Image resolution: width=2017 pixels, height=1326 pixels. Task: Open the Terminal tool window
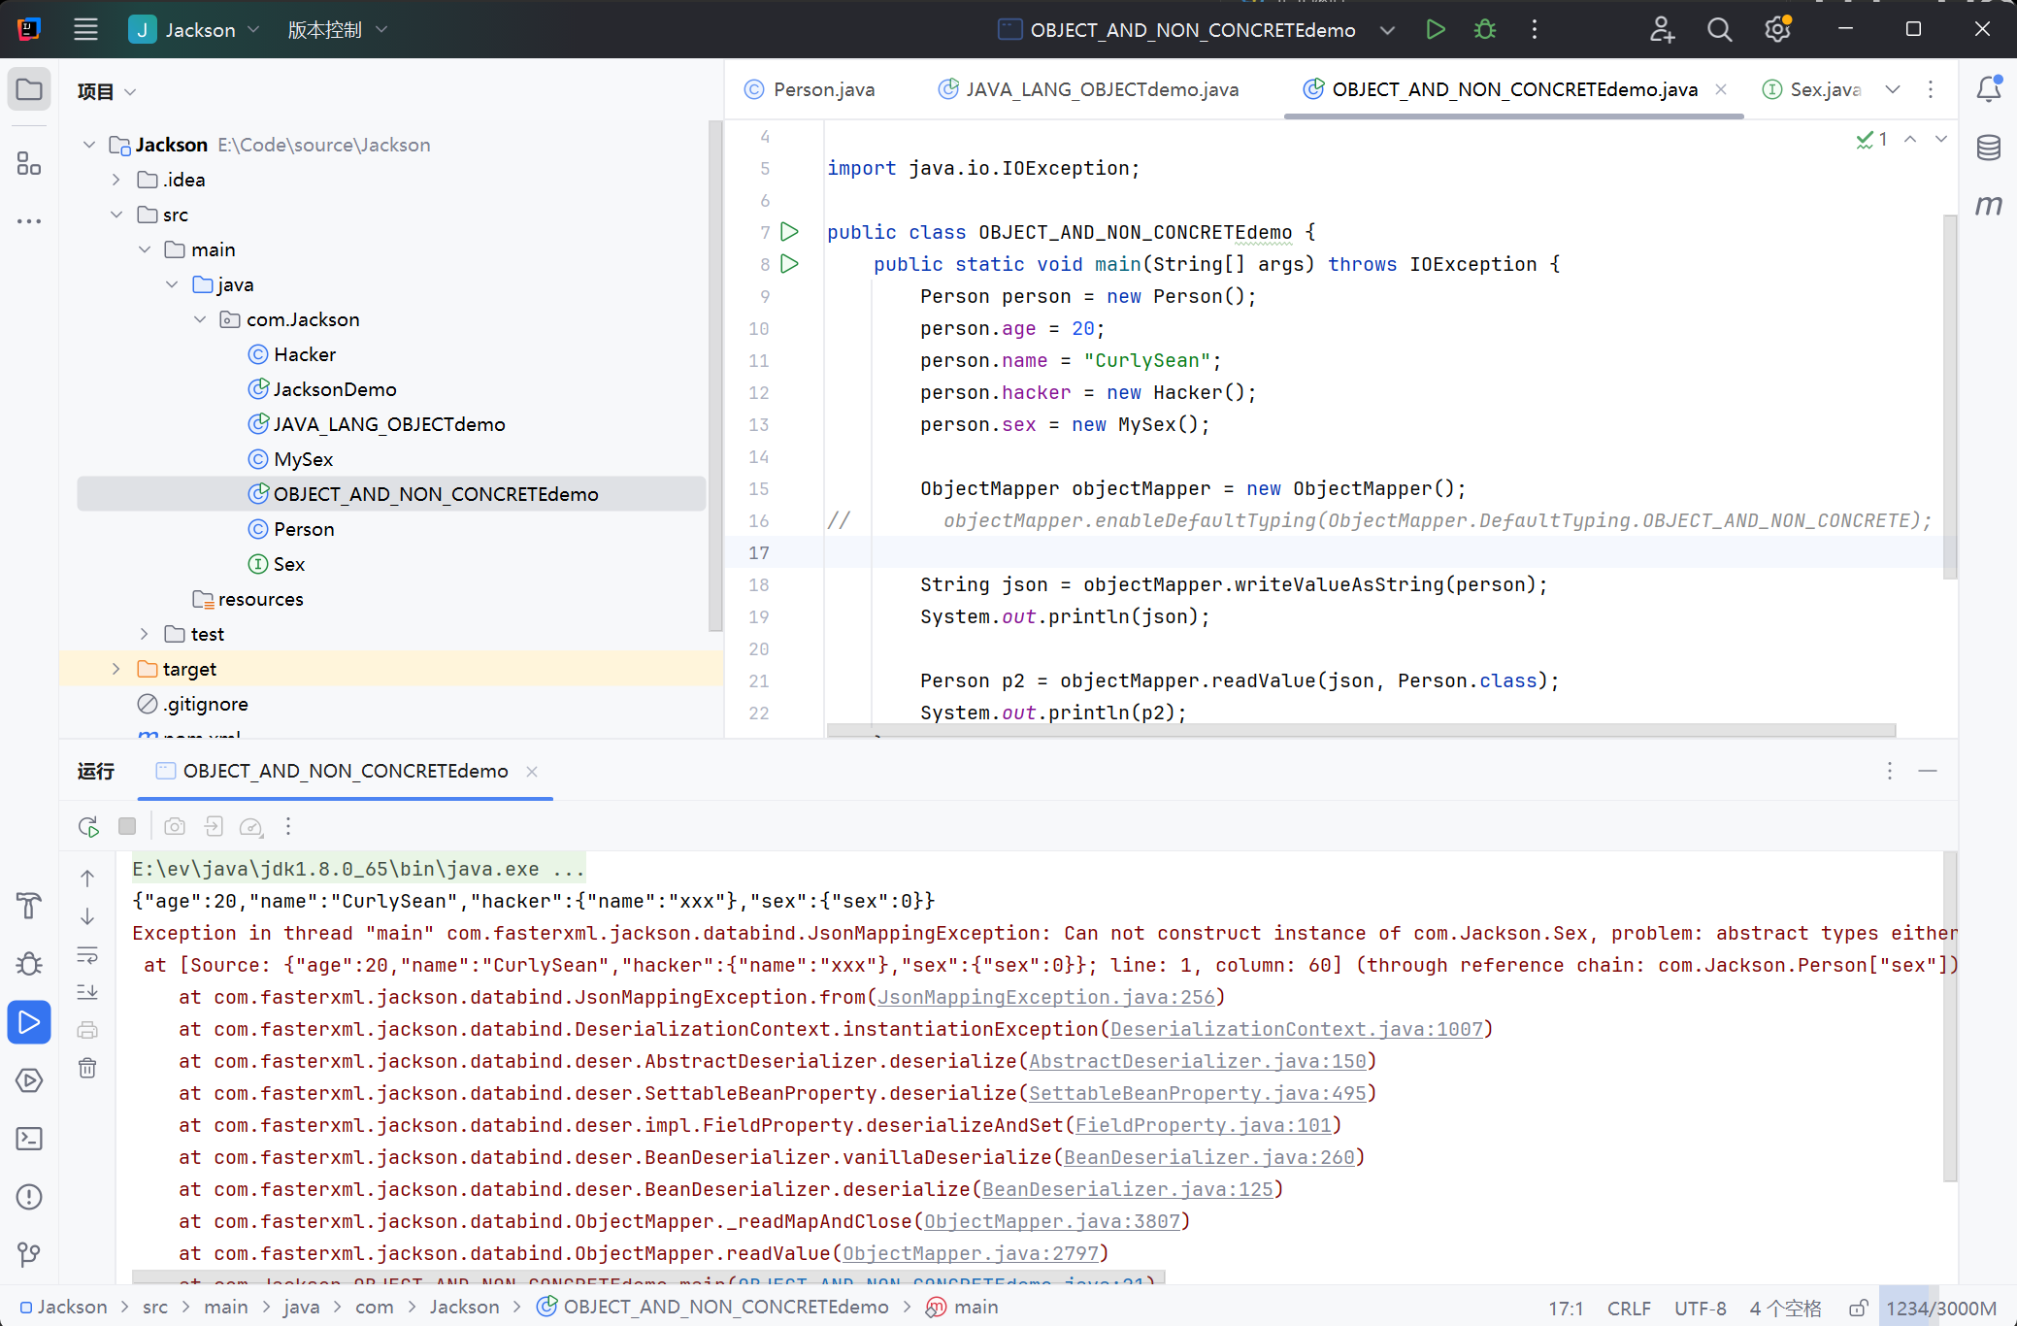click(x=29, y=1139)
